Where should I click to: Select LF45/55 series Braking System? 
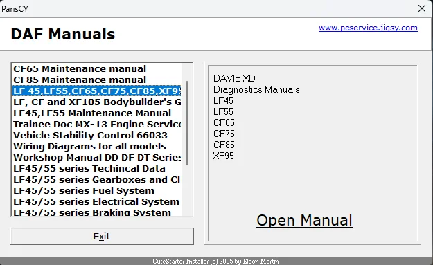pyautogui.click(x=97, y=212)
